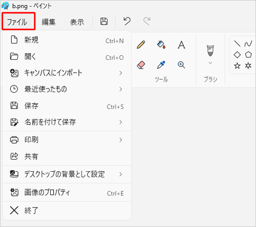
Task: Choose the pentagon shape
Action: click(248, 55)
